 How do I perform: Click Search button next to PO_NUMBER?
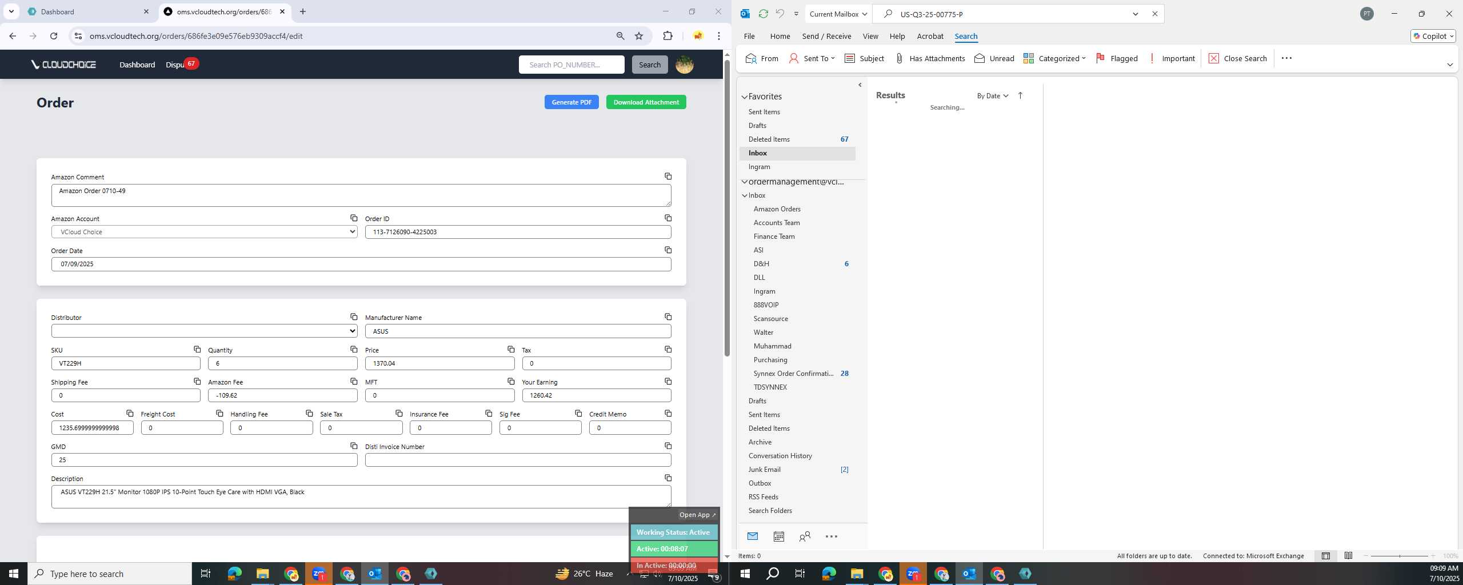[650, 65]
